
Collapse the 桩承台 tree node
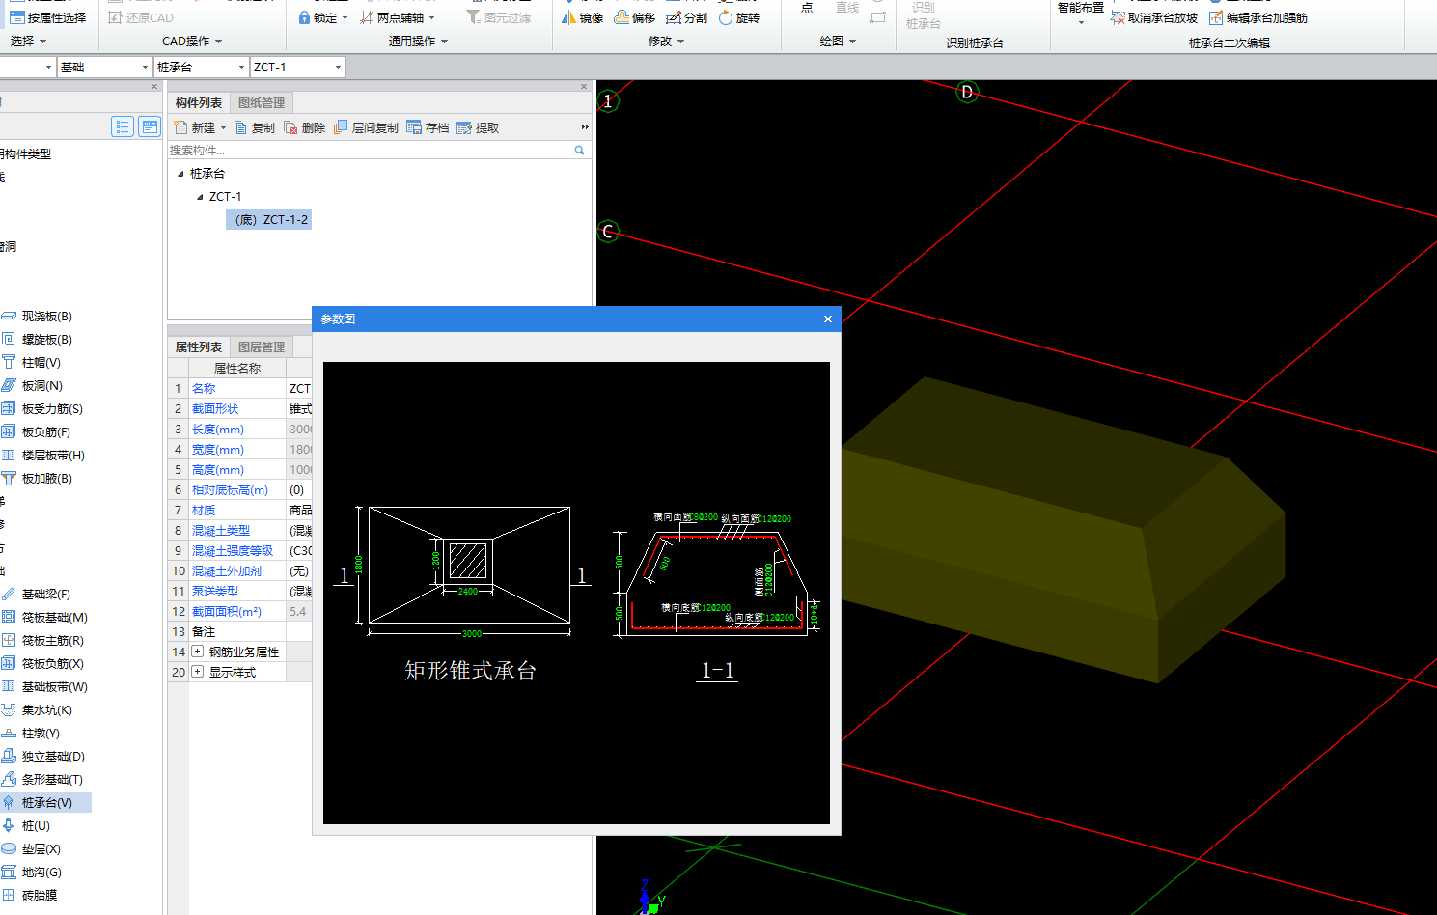[x=180, y=174]
